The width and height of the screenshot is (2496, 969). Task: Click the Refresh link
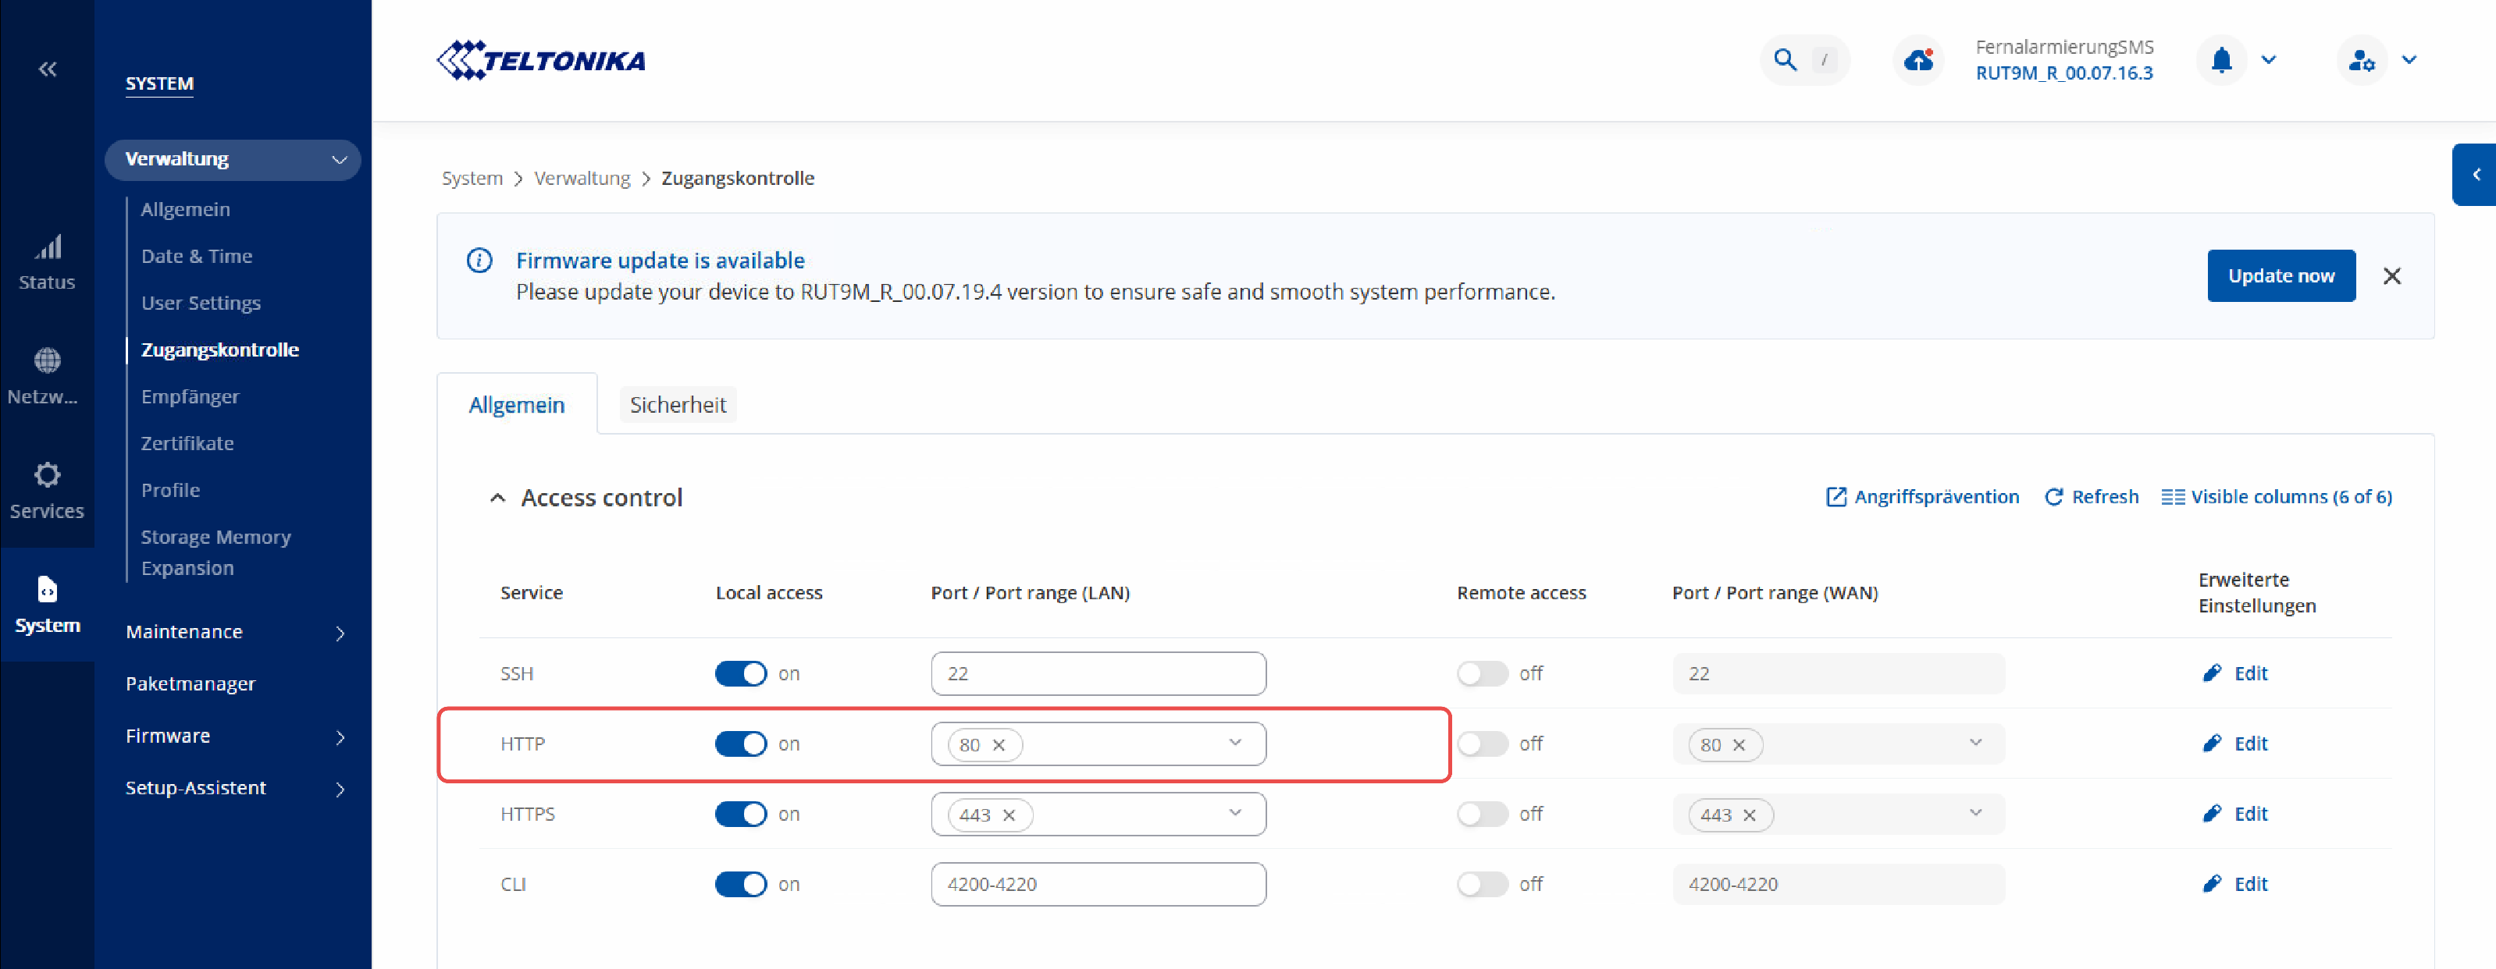[x=2092, y=497]
